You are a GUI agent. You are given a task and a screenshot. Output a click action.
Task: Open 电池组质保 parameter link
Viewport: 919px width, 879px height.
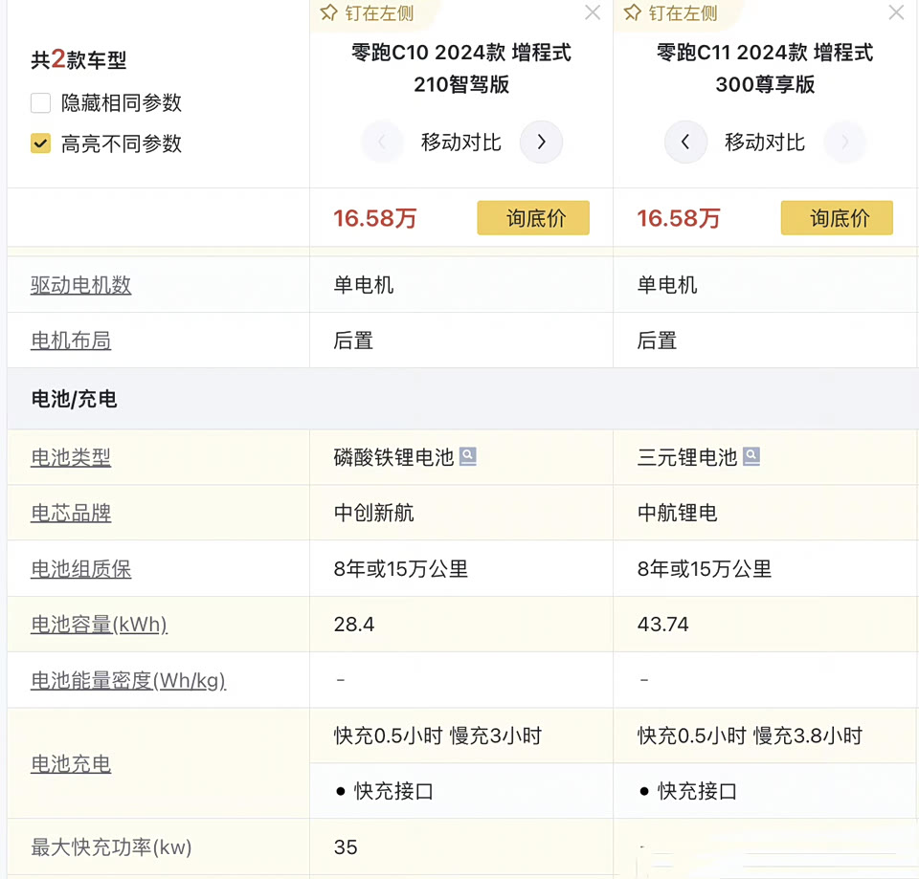pyautogui.click(x=81, y=569)
